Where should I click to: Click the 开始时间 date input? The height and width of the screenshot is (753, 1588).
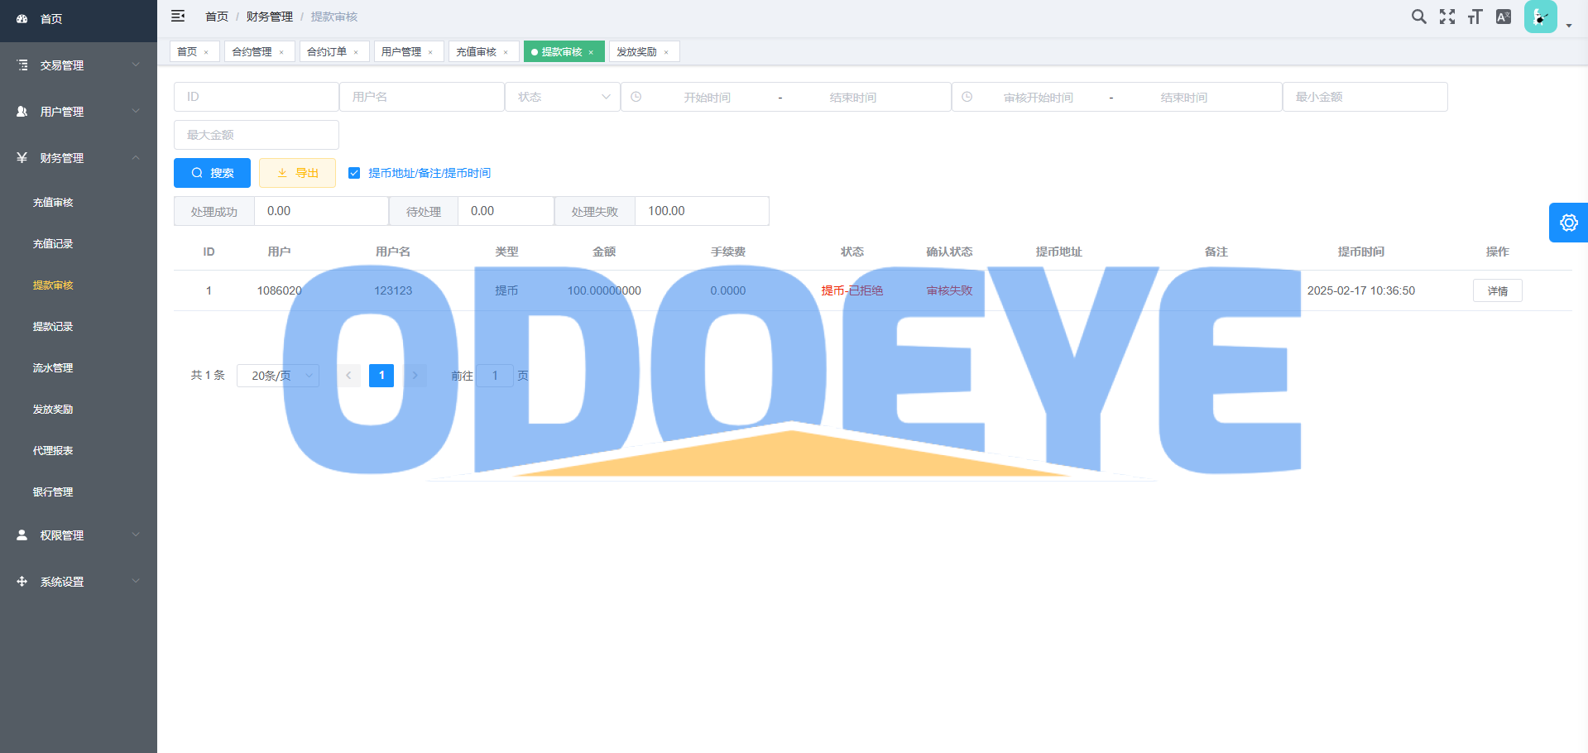[707, 98]
